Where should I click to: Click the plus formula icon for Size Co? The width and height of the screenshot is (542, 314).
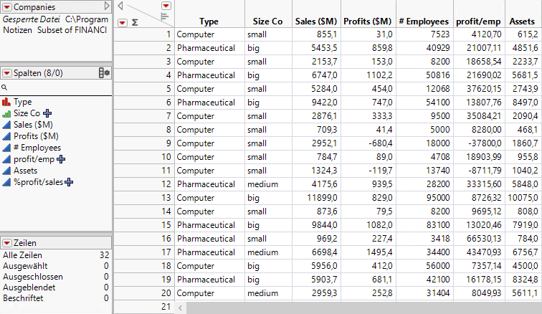click(x=47, y=113)
